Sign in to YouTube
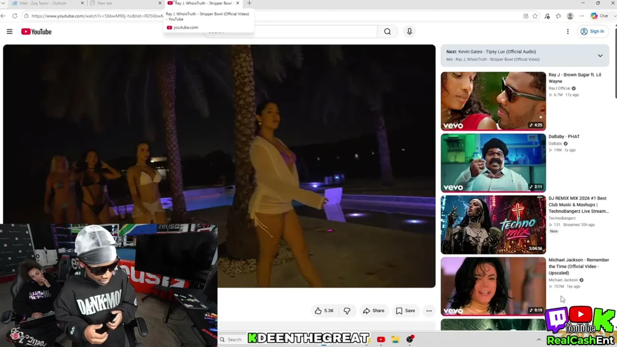 tap(592, 32)
